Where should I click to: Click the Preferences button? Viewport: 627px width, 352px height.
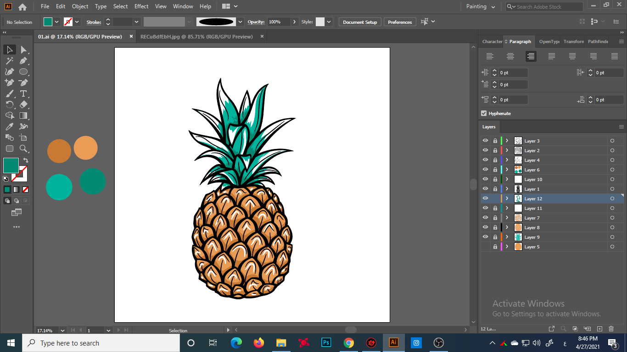point(400,22)
